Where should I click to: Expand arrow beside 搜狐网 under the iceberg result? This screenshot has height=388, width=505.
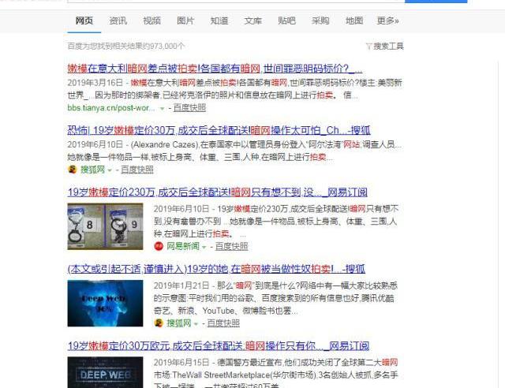(x=196, y=324)
